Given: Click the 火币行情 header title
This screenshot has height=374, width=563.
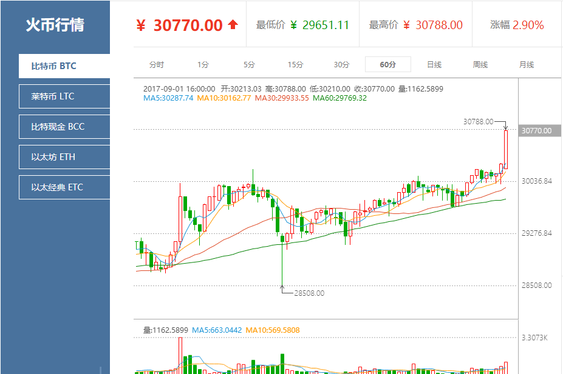Looking at the screenshot, I should [x=55, y=24].
